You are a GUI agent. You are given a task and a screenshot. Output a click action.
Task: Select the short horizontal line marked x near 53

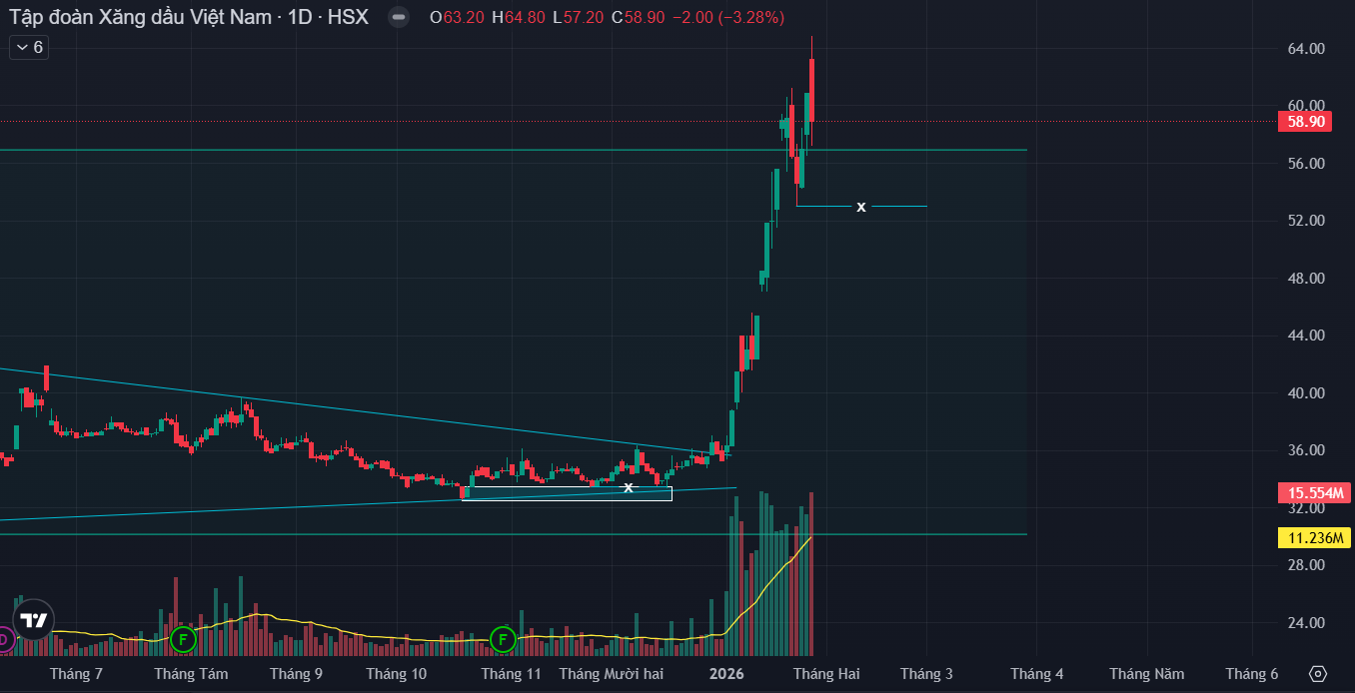861,207
